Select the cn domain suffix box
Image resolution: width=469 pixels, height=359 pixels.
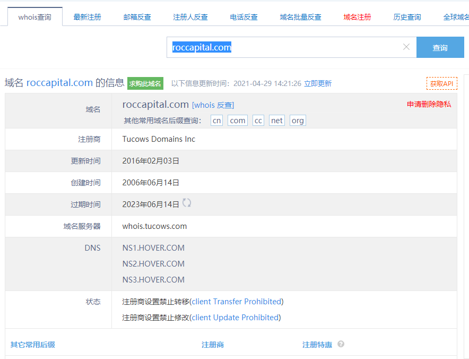click(x=216, y=121)
